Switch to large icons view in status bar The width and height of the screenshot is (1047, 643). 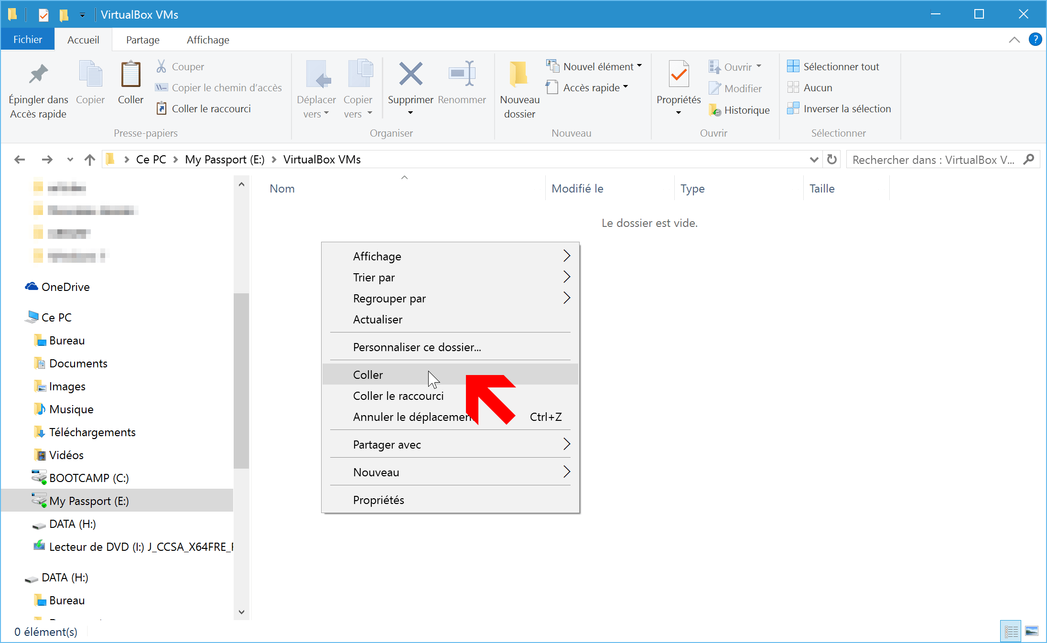pos(1032,632)
